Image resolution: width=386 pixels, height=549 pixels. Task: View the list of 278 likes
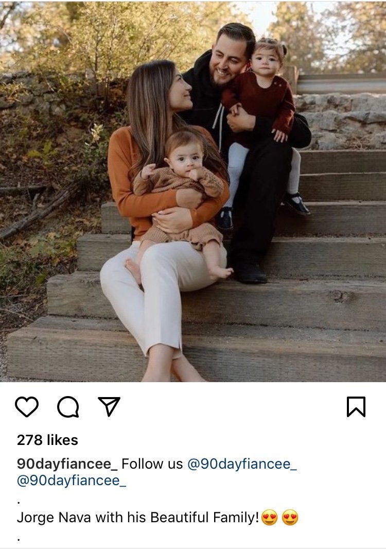coord(47,440)
